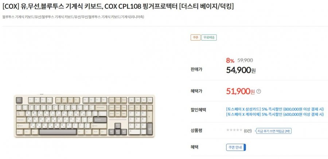Click the 할인혜택 row label
Viewport: 328px width, 159px height.
coord(198,110)
